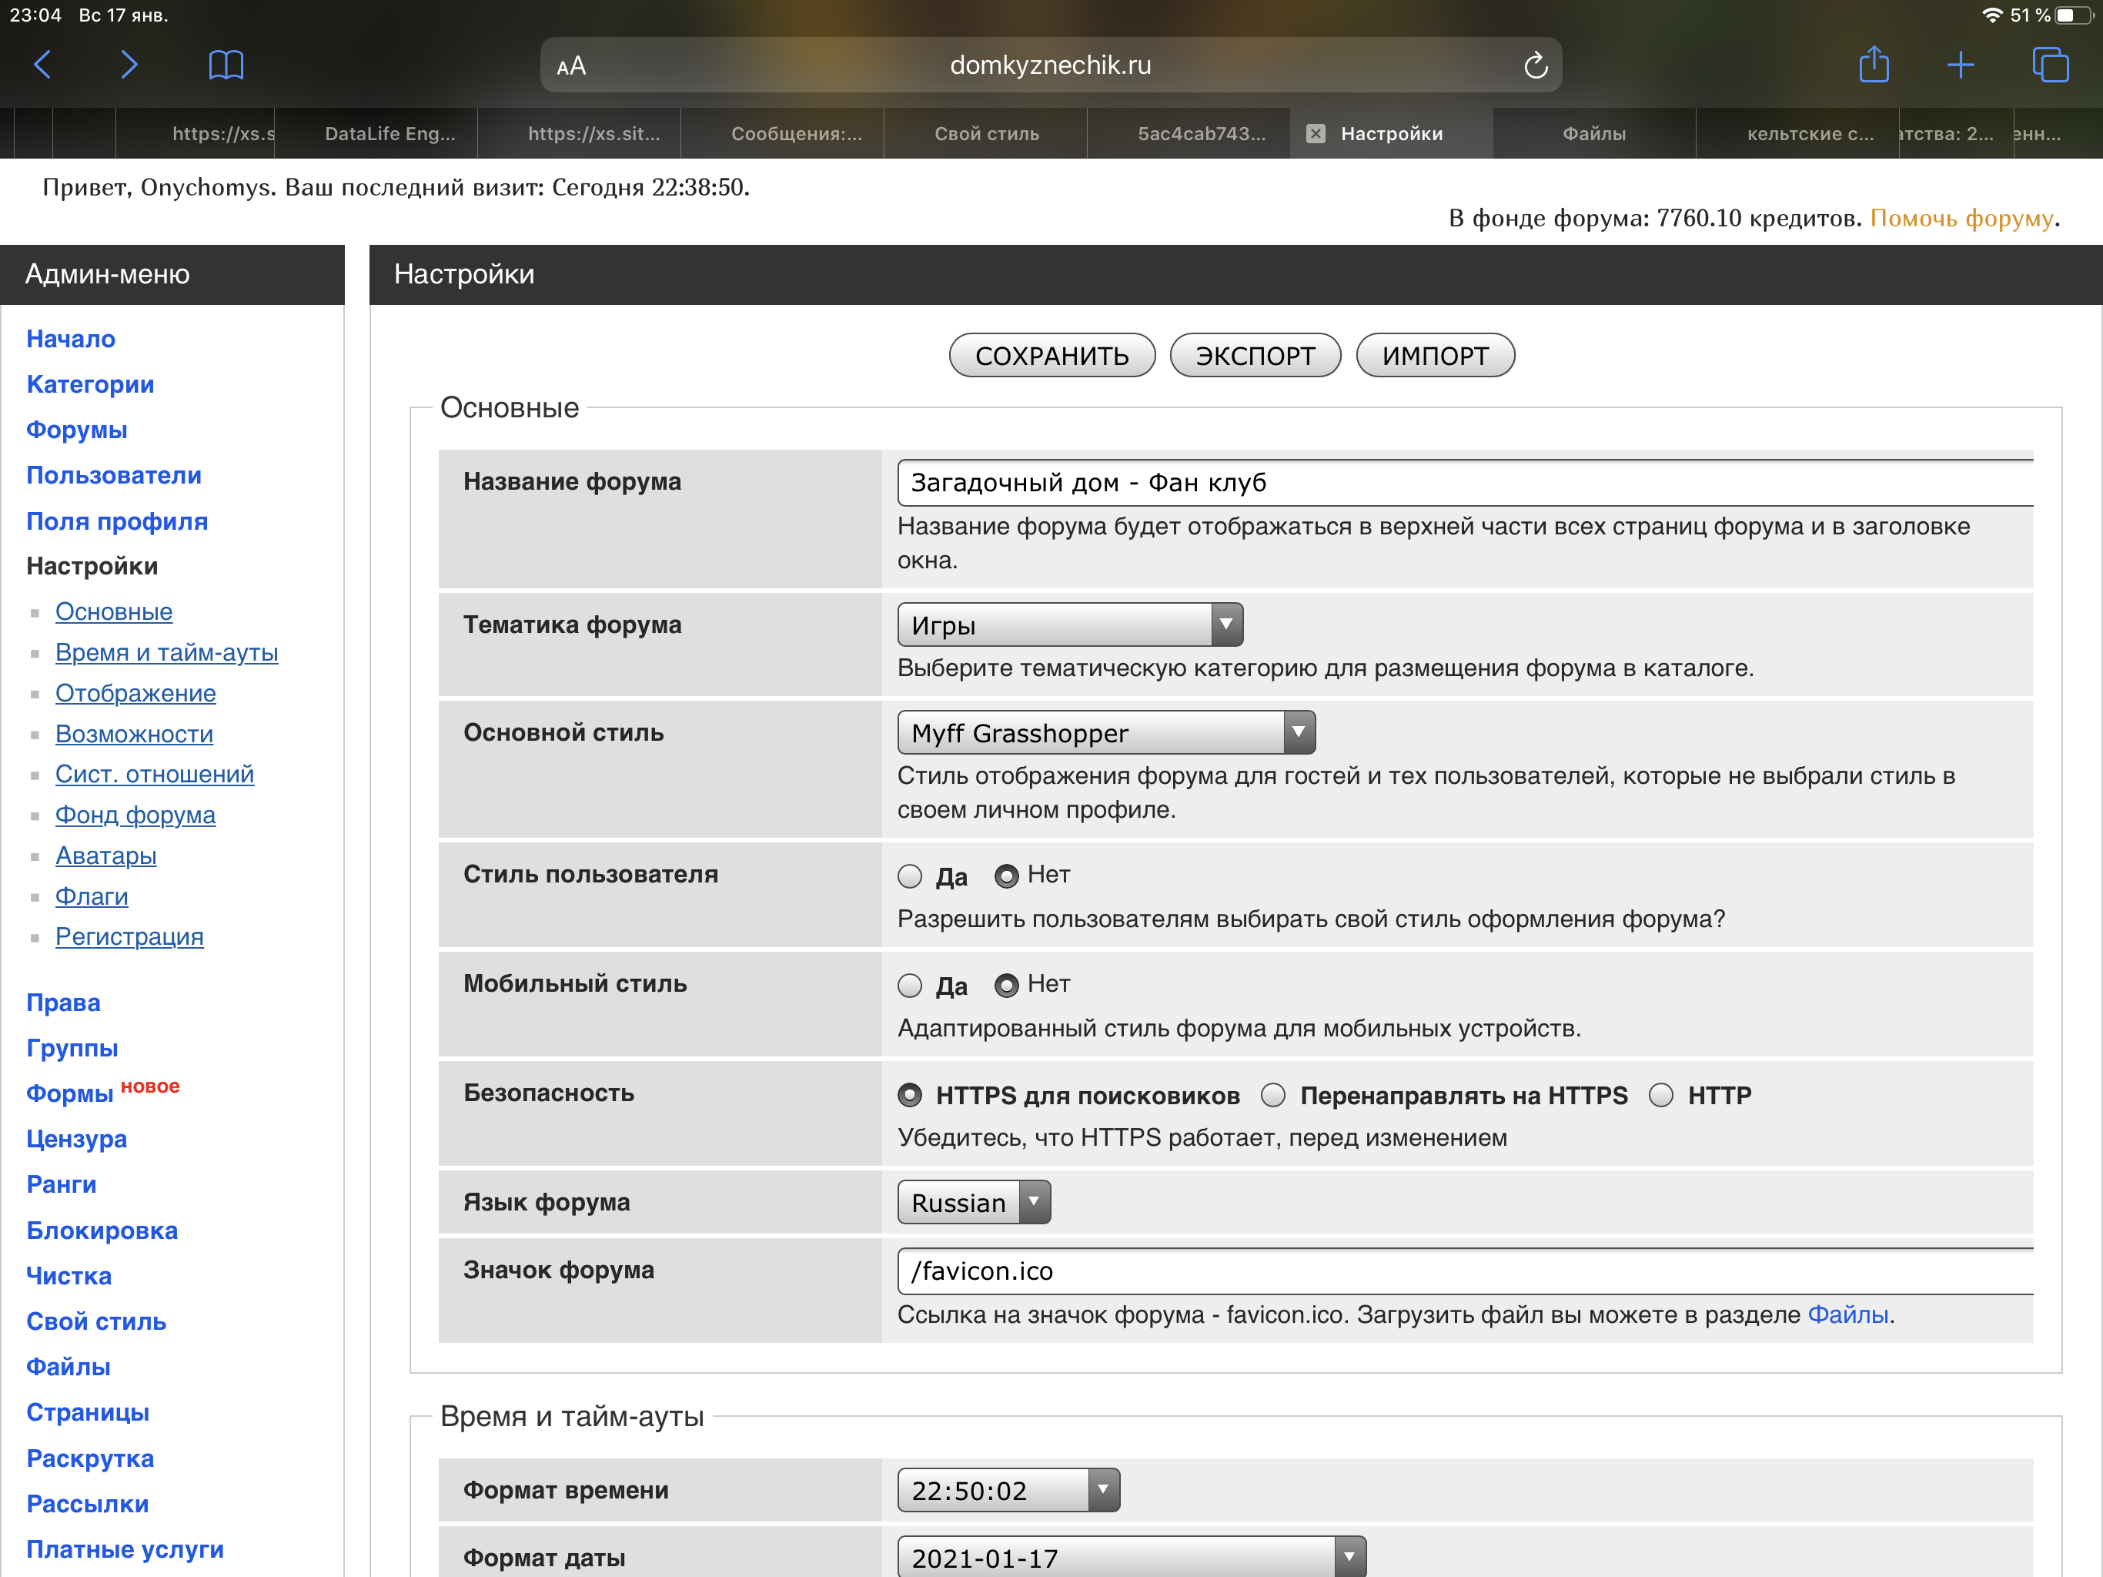Open the Тематика форума dropdown
2103x1577 pixels.
click(x=1069, y=625)
